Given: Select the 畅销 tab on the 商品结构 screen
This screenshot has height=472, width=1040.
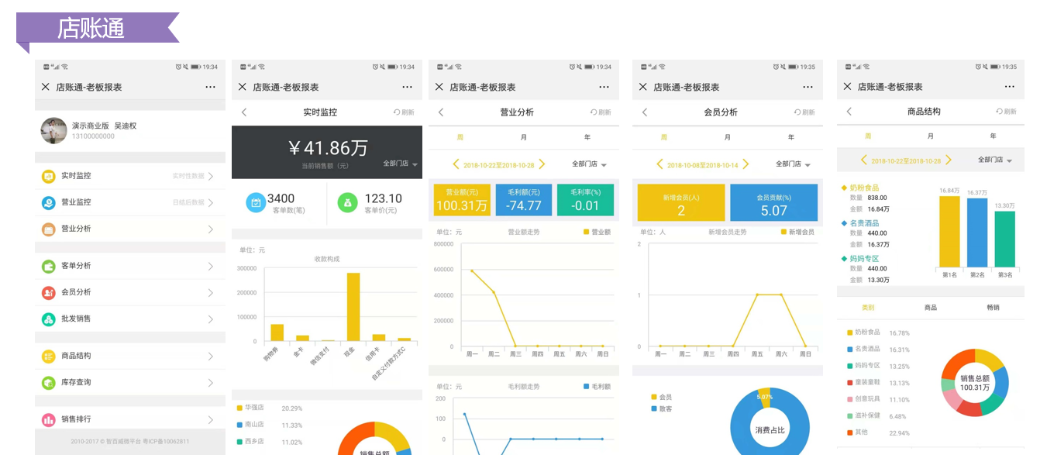Looking at the screenshot, I should [x=993, y=308].
